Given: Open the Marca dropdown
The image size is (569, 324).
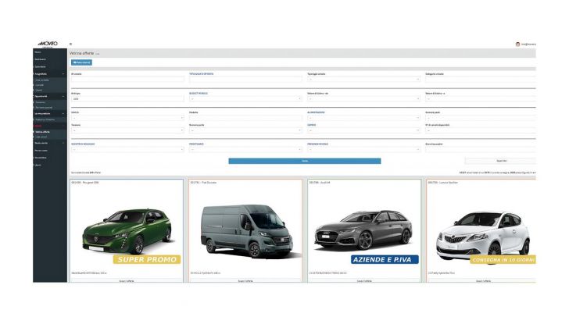Looking at the screenshot, I should click(x=127, y=118).
